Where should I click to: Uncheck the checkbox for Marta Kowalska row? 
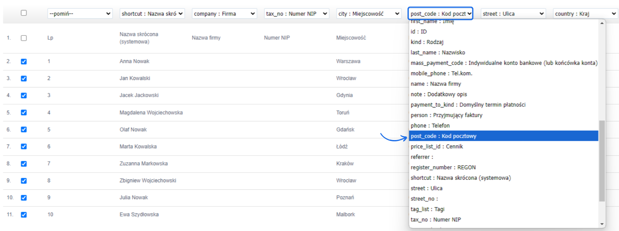[24, 146]
